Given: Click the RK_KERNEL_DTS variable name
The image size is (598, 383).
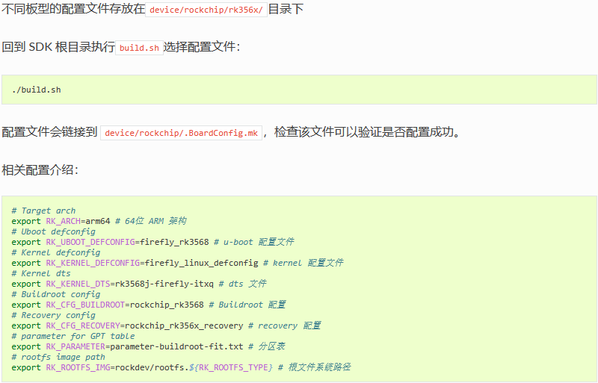Looking at the screenshot, I should (x=78, y=284).
